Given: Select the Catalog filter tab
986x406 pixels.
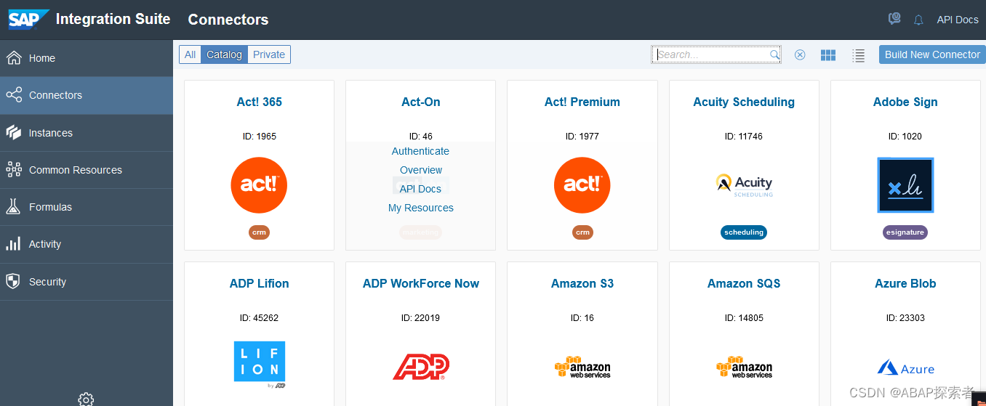Looking at the screenshot, I should coord(224,54).
